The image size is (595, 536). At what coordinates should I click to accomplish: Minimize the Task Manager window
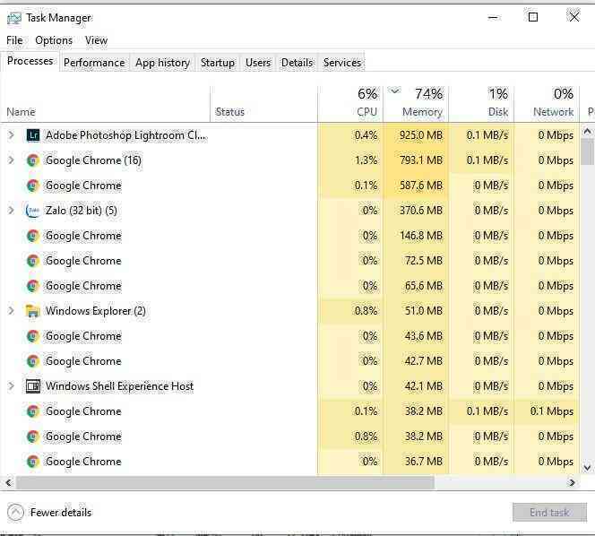coord(493,17)
